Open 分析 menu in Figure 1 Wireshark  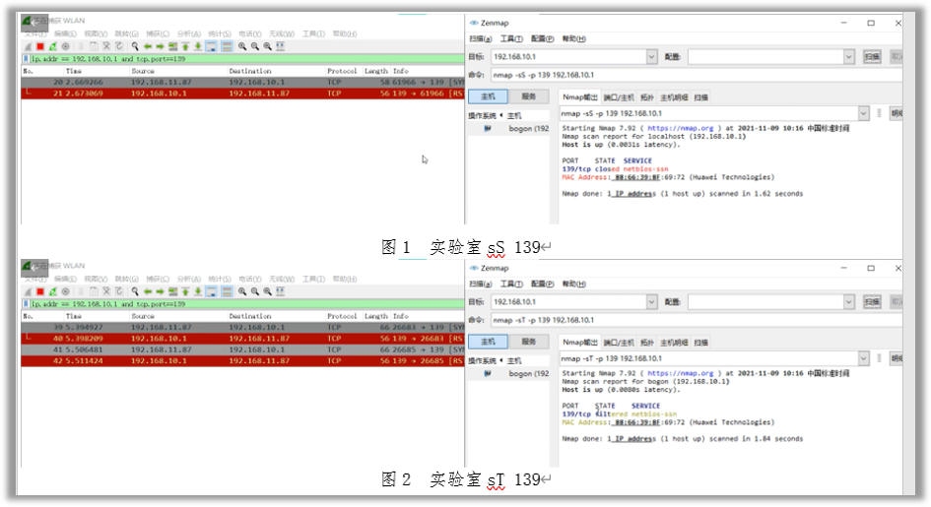coord(189,33)
